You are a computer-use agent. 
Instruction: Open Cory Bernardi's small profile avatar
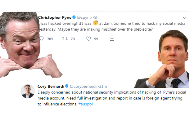pyautogui.click(x=28, y=91)
